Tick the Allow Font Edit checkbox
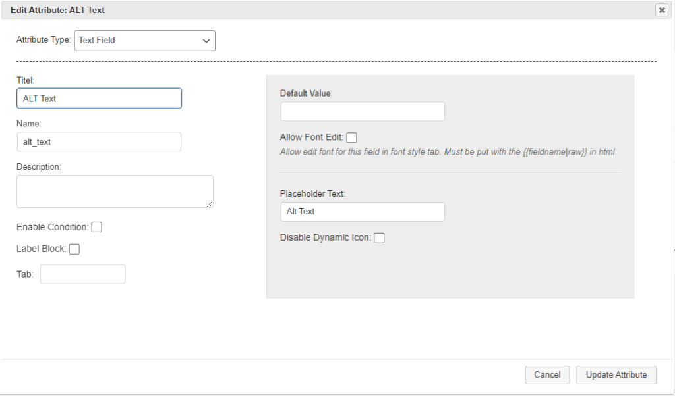 tap(352, 137)
